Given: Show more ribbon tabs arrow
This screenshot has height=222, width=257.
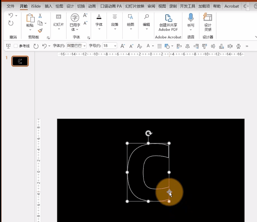Looking at the screenshot, I should pyautogui.click(x=248, y=6).
